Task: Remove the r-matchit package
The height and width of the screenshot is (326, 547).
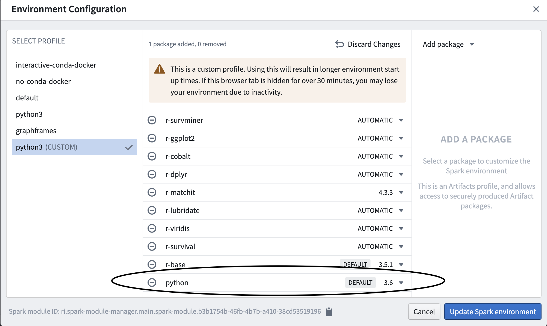Action: click(x=152, y=192)
